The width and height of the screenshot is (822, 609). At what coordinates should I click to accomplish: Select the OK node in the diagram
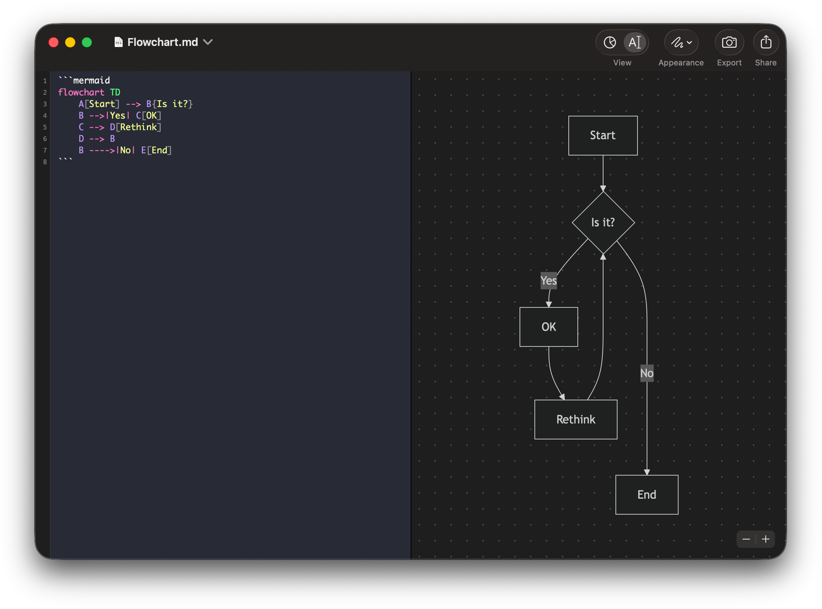pyautogui.click(x=548, y=327)
